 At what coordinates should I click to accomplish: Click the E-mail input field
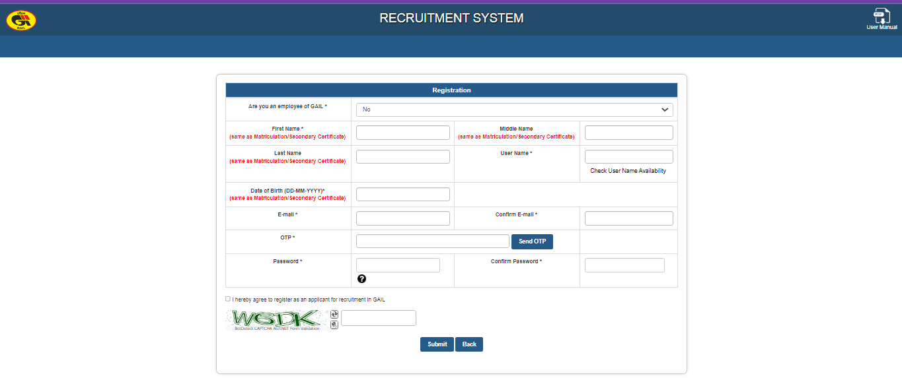(x=403, y=218)
